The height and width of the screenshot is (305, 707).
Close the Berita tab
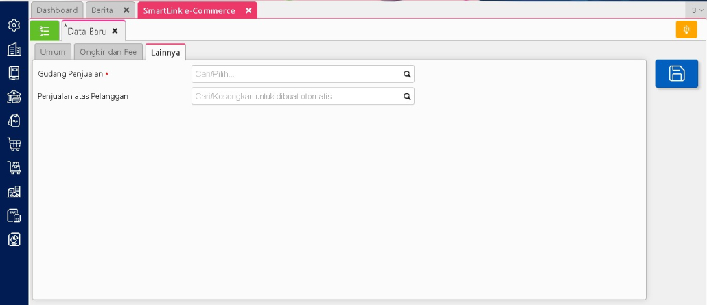[x=126, y=10]
